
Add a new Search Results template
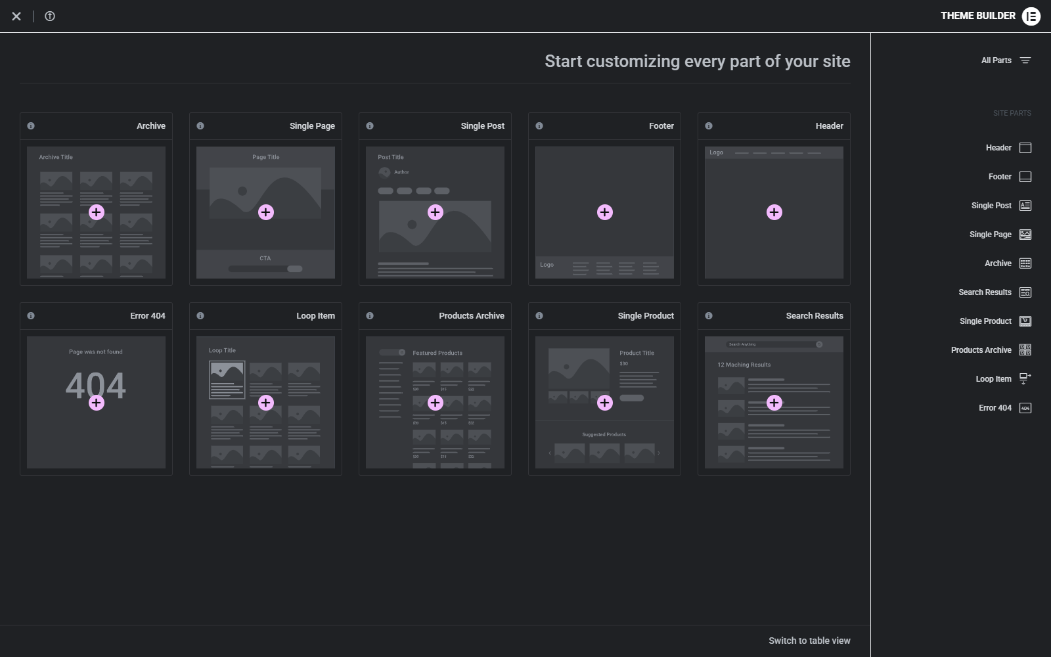click(774, 403)
